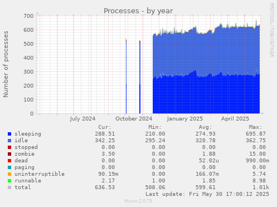
Task: Click uninterruptible average value 166.07m
Action: tap(207, 174)
